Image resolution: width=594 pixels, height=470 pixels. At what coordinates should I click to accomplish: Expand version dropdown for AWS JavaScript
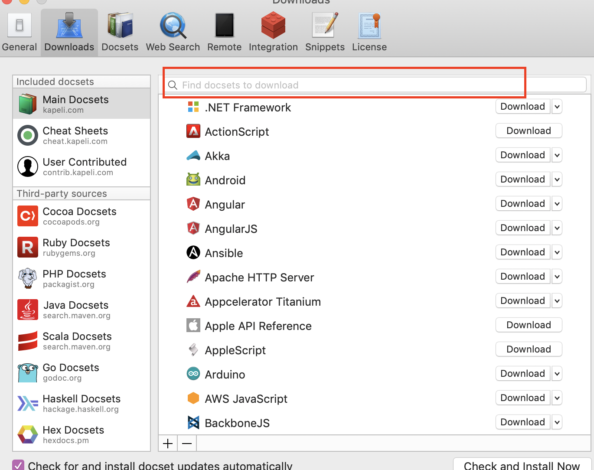[x=557, y=398]
